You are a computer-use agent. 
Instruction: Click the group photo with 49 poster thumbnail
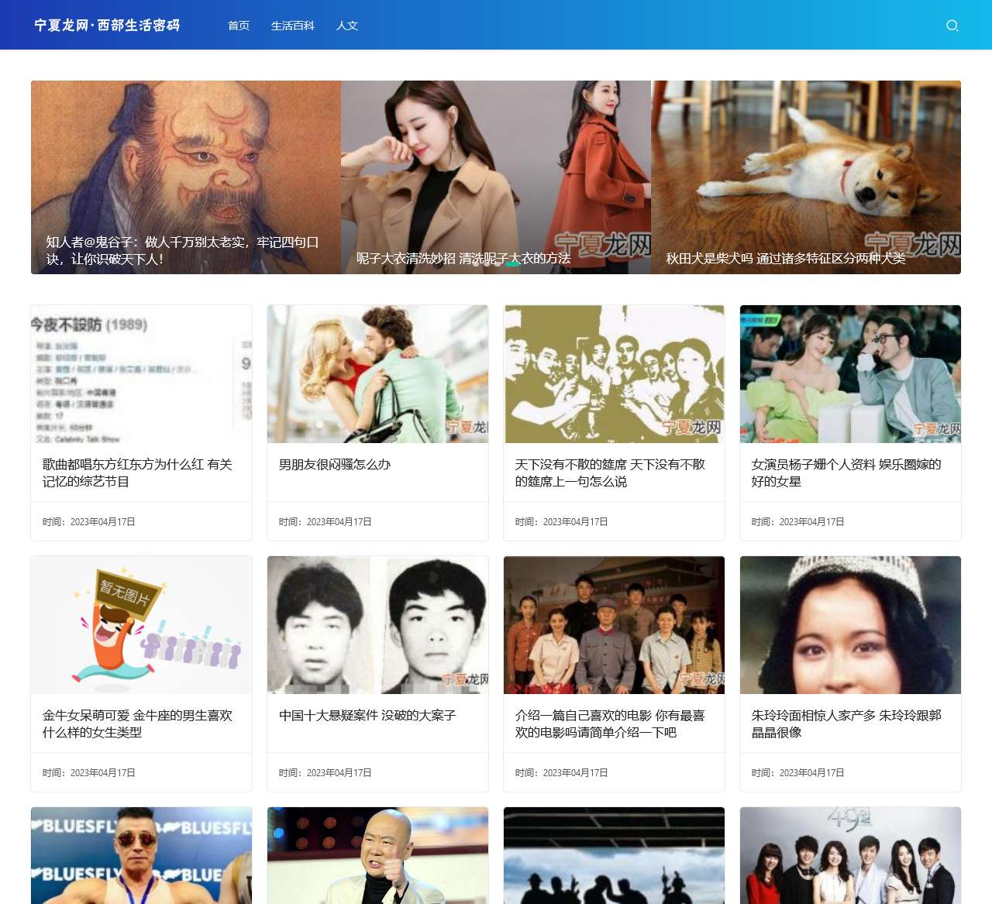pos(850,856)
